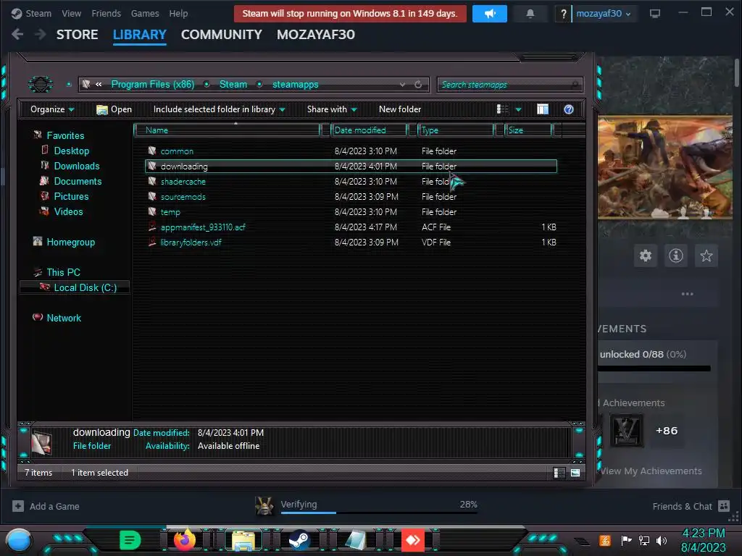Click the Explorer help icon

569,109
